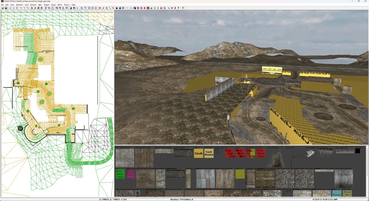369x201 pixels.
Task: Select the olive yellow mantle texture
Action: (x=240, y=174)
